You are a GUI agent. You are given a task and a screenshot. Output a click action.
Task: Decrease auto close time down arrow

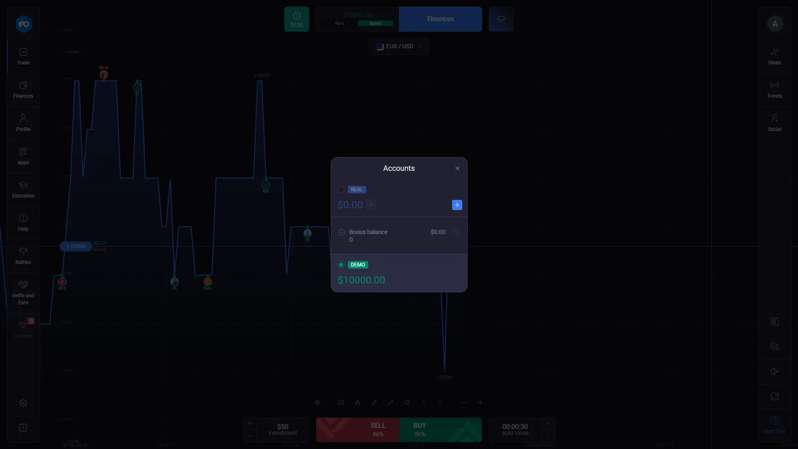[x=548, y=436]
